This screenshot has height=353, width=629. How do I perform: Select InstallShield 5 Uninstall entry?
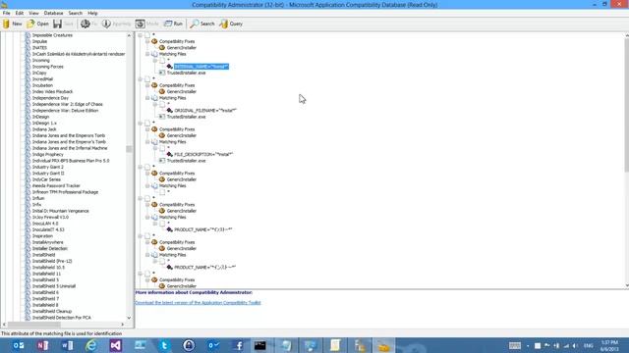coord(54,286)
